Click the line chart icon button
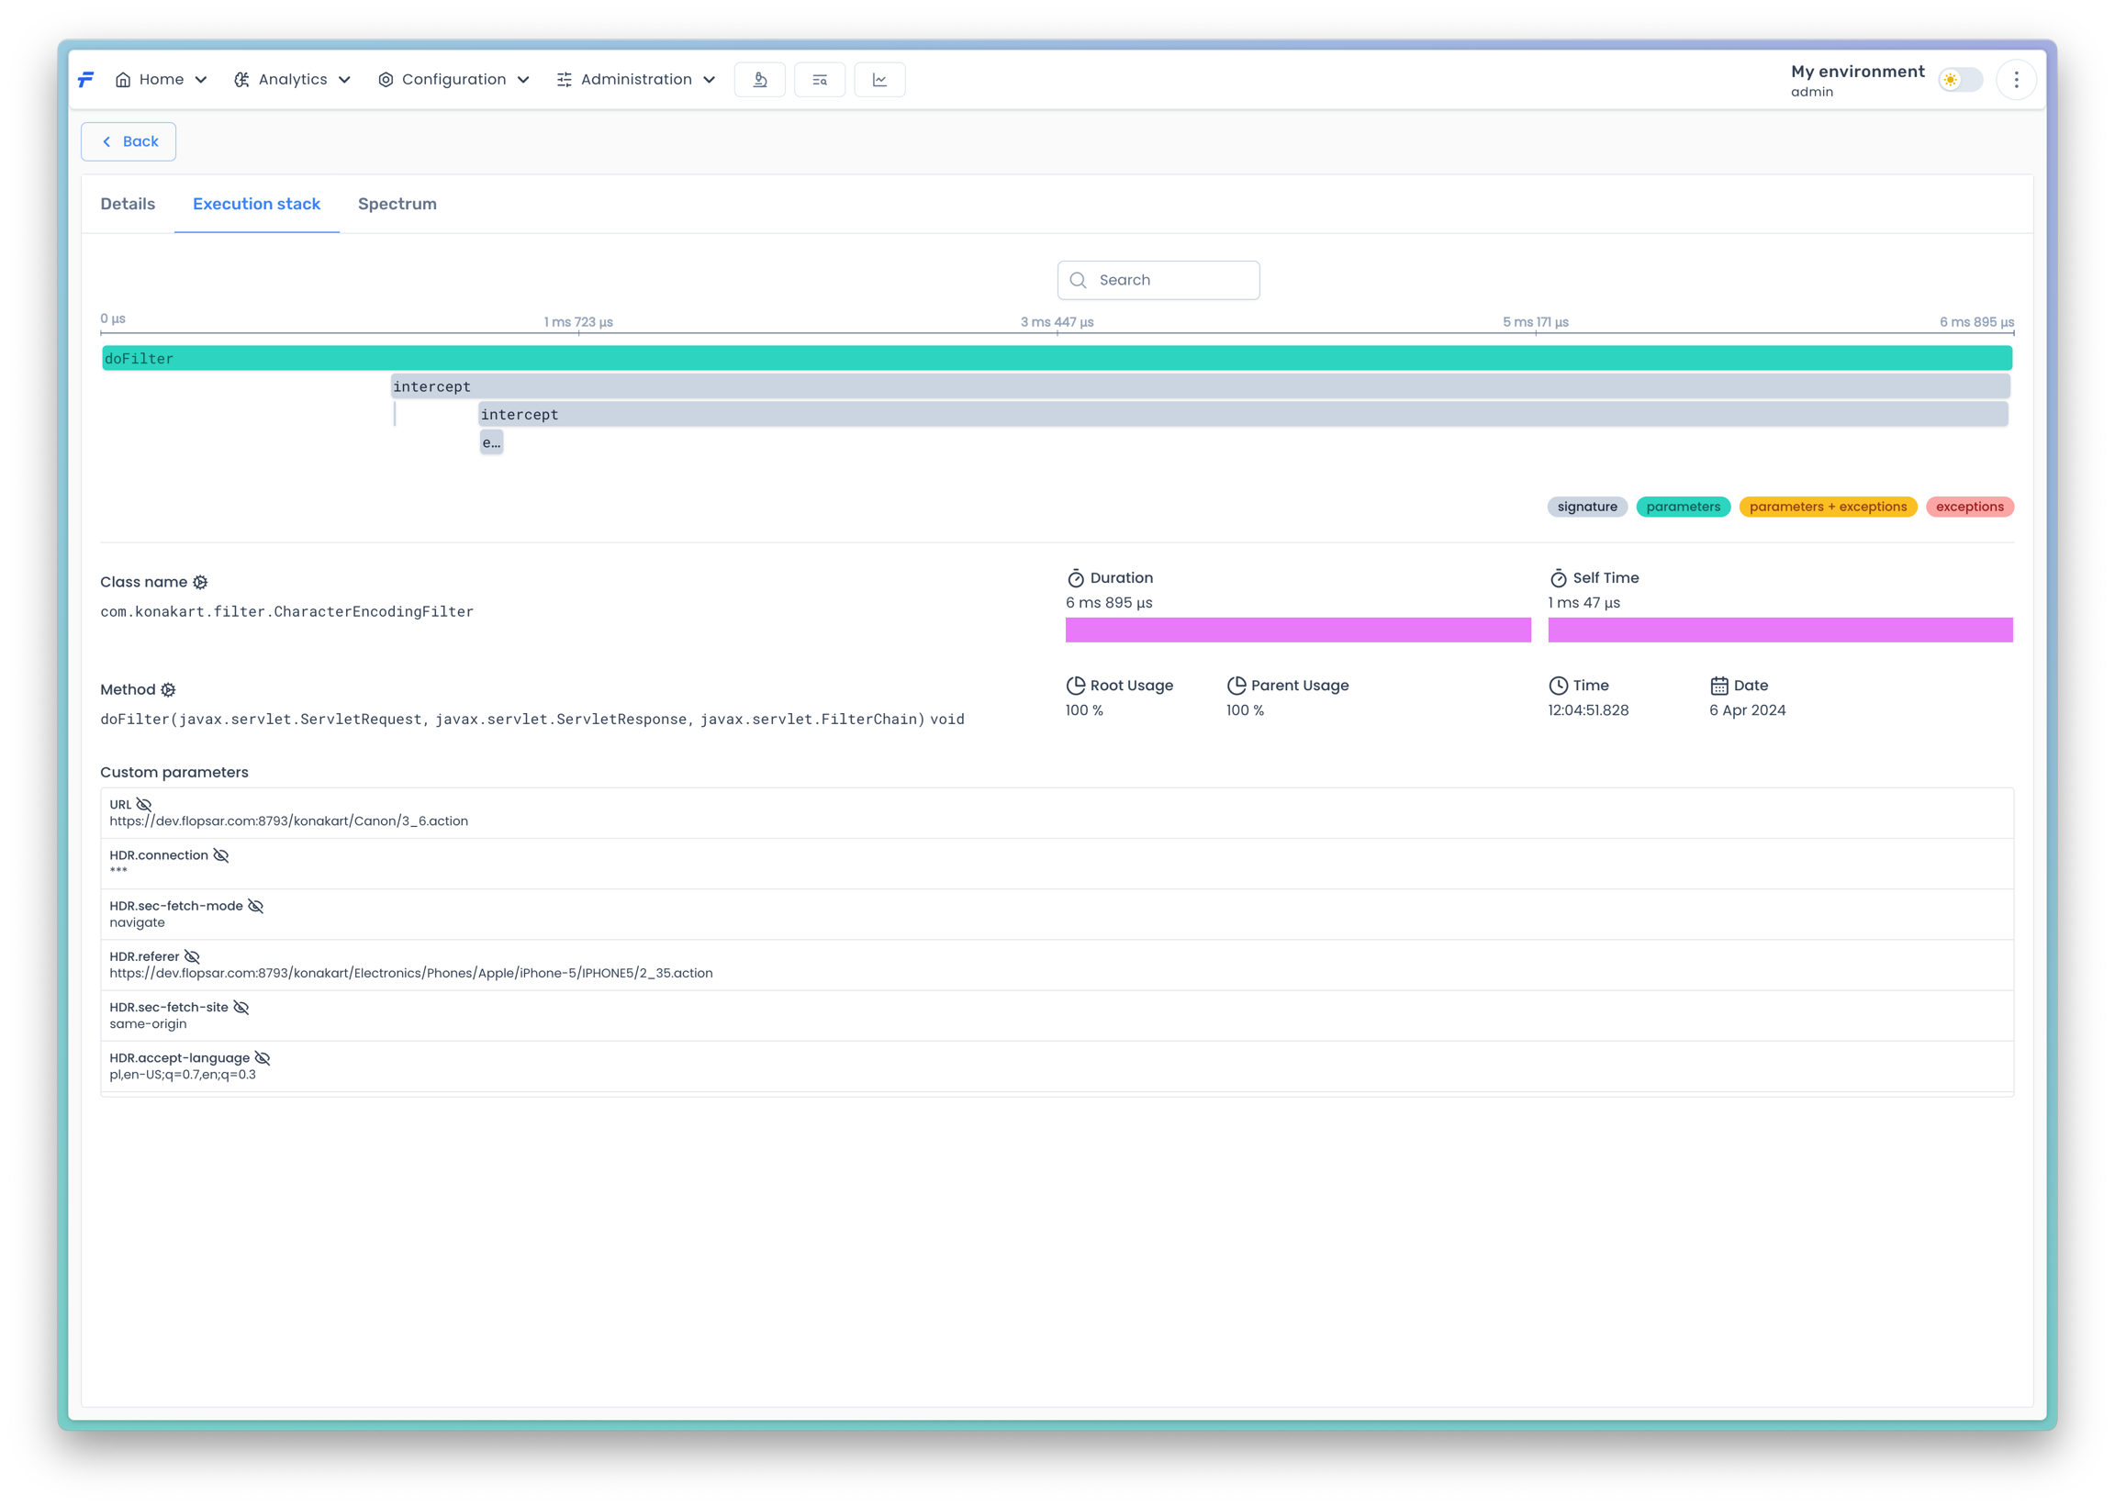The width and height of the screenshot is (2115, 1507). point(878,80)
